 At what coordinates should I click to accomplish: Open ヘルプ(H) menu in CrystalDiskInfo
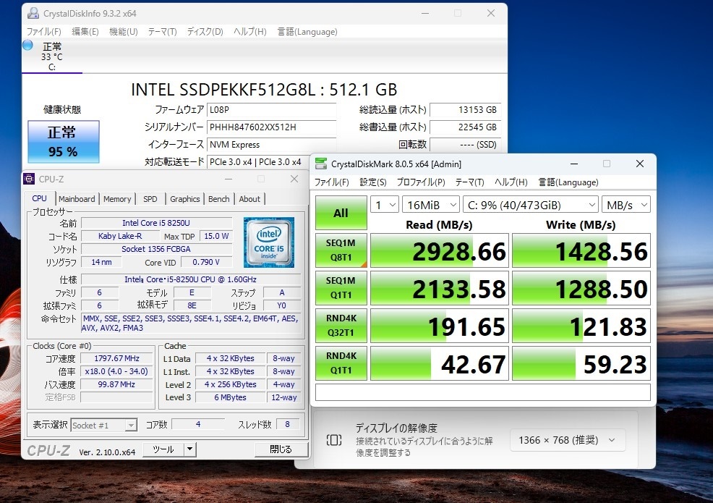[249, 31]
